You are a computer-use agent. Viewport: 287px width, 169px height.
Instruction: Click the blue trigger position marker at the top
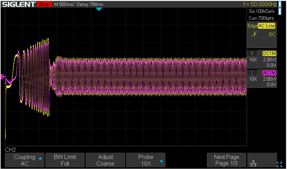point(99,9)
